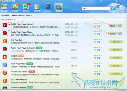Click 已安装 button for Flash Player ActiveX

click(x=113, y=26)
